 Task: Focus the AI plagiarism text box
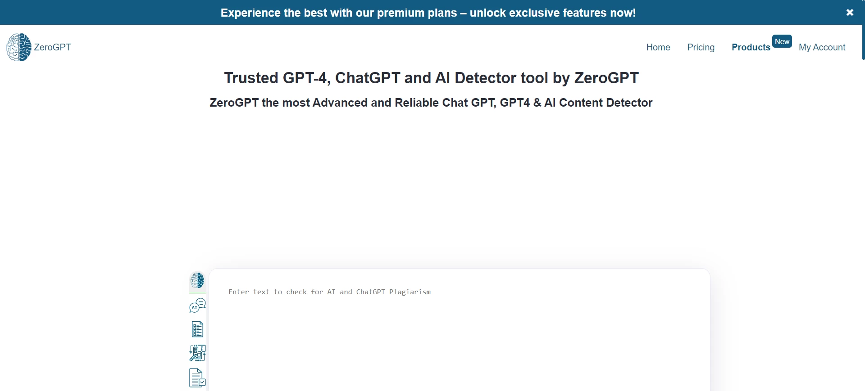pos(460,330)
